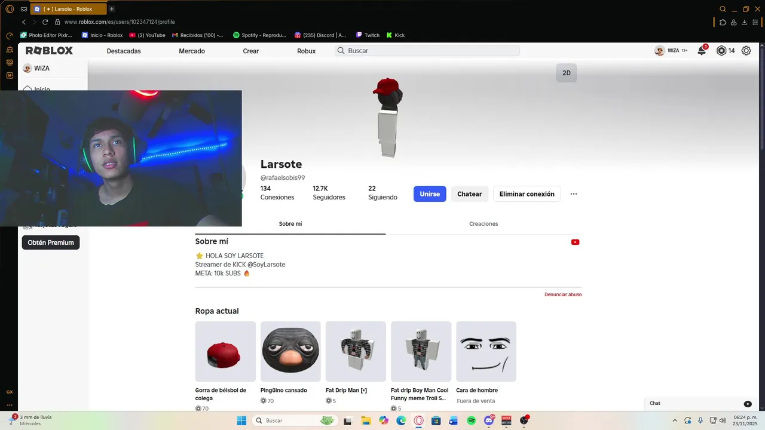This screenshot has width=765, height=430.
Task: Click the Denunciar abuso link
Action: pos(563,294)
